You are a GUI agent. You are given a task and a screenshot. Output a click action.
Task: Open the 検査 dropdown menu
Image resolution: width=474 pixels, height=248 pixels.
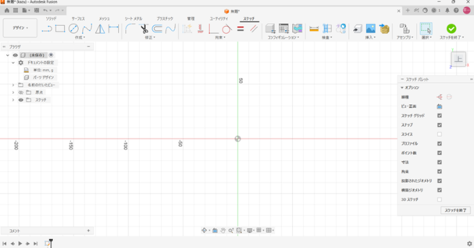(x=327, y=37)
